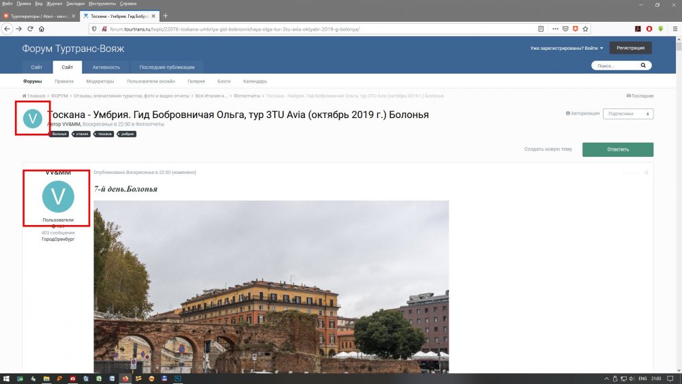Image resolution: width=682 pixels, height=384 pixels.
Task: Switch to the Активность tab
Action: click(x=106, y=67)
